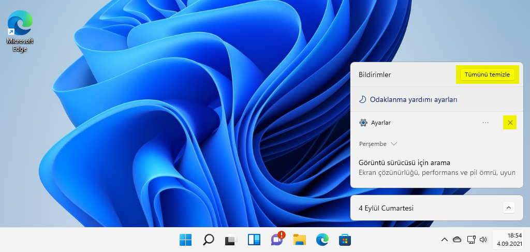Open the three-dot menu for Ayarlar notification
This screenshot has width=530, height=252.
(x=485, y=123)
